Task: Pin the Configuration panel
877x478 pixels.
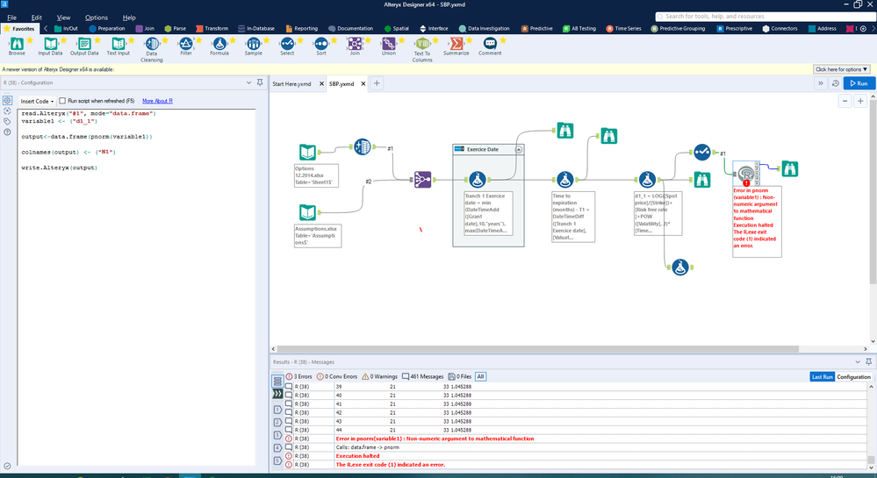Action: 260,82
